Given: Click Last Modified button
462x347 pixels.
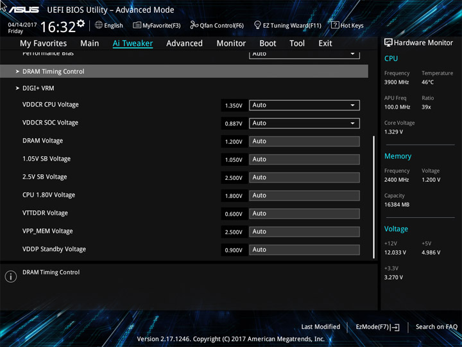Looking at the screenshot, I should coord(321,326).
